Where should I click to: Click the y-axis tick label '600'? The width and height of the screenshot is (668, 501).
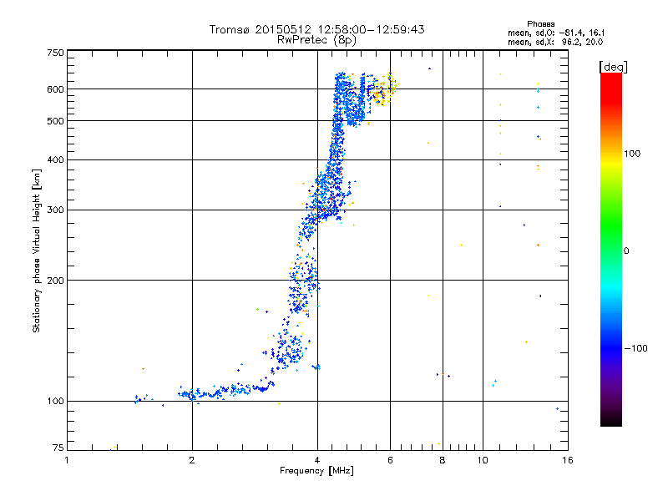click(x=56, y=89)
